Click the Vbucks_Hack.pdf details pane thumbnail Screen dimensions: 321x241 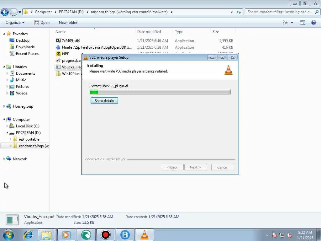[13, 220]
